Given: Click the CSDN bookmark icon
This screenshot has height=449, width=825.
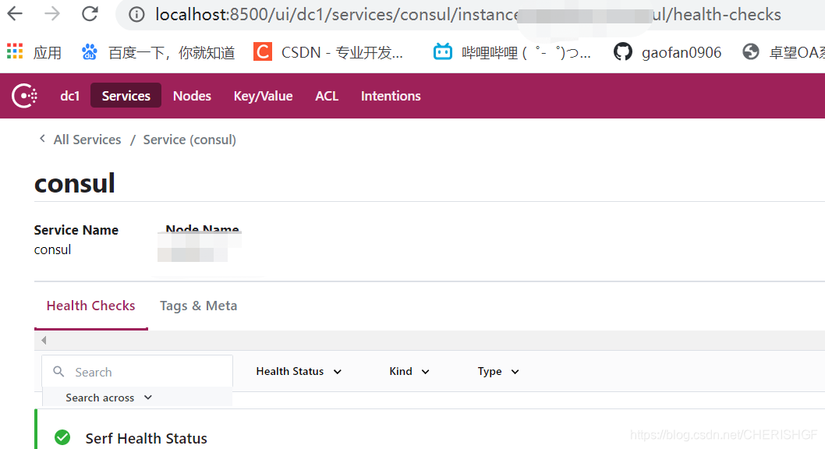Looking at the screenshot, I should point(263,51).
